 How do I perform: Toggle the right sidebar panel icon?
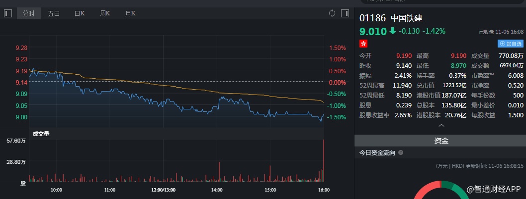tap(345, 13)
